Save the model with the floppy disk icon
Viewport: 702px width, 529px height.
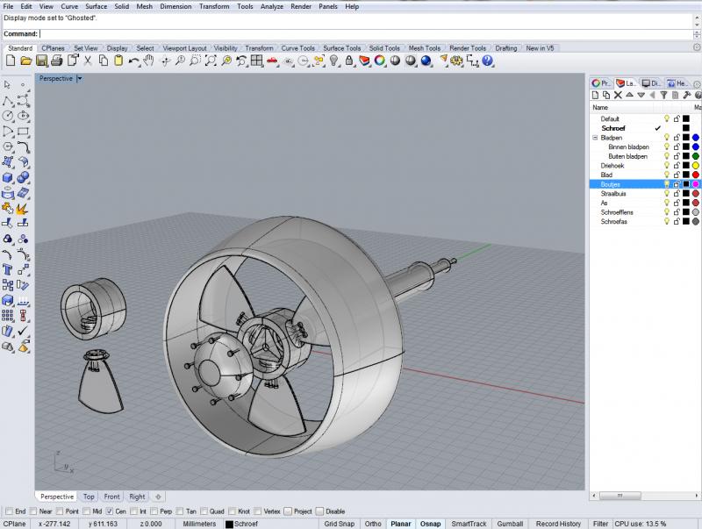(41, 61)
